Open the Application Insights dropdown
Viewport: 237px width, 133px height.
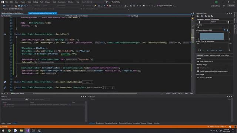pos(165,6)
